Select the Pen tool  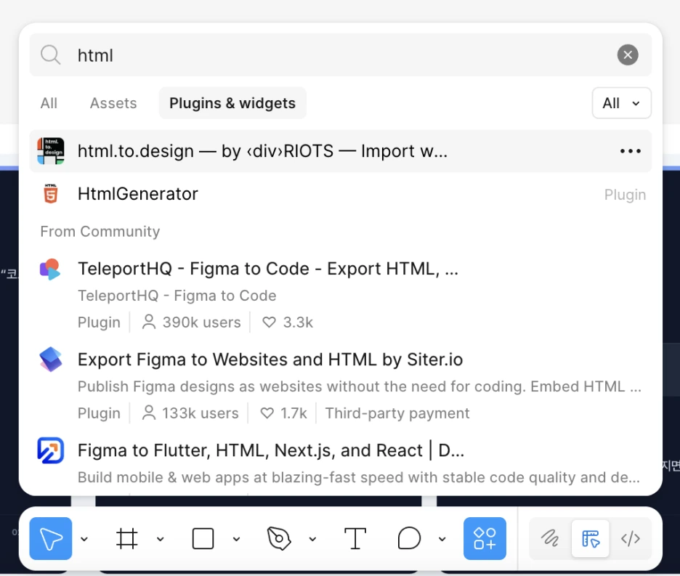click(x=279, y=538)
